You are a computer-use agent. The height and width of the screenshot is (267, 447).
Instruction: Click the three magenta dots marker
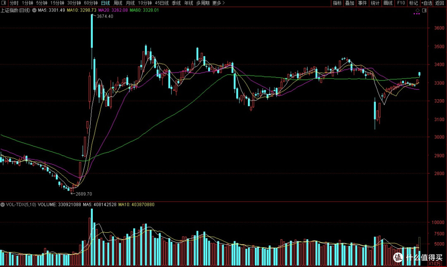point(416,14)
